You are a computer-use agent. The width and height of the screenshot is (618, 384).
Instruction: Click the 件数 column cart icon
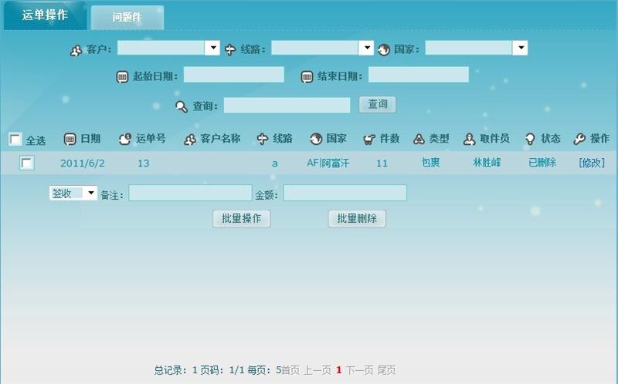(369, 139)
